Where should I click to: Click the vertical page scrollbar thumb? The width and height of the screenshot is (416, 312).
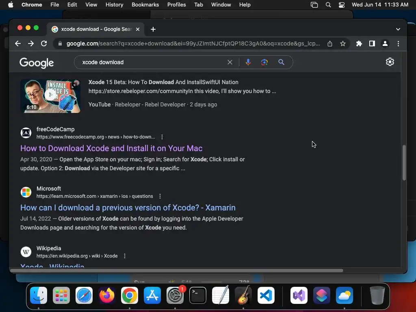pyautogui.click(x=404, y=162)
